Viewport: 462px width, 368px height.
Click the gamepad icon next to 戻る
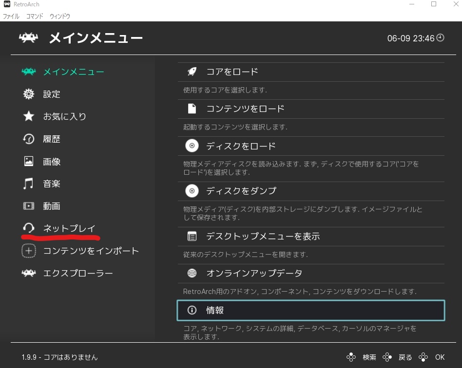point(387,357)
